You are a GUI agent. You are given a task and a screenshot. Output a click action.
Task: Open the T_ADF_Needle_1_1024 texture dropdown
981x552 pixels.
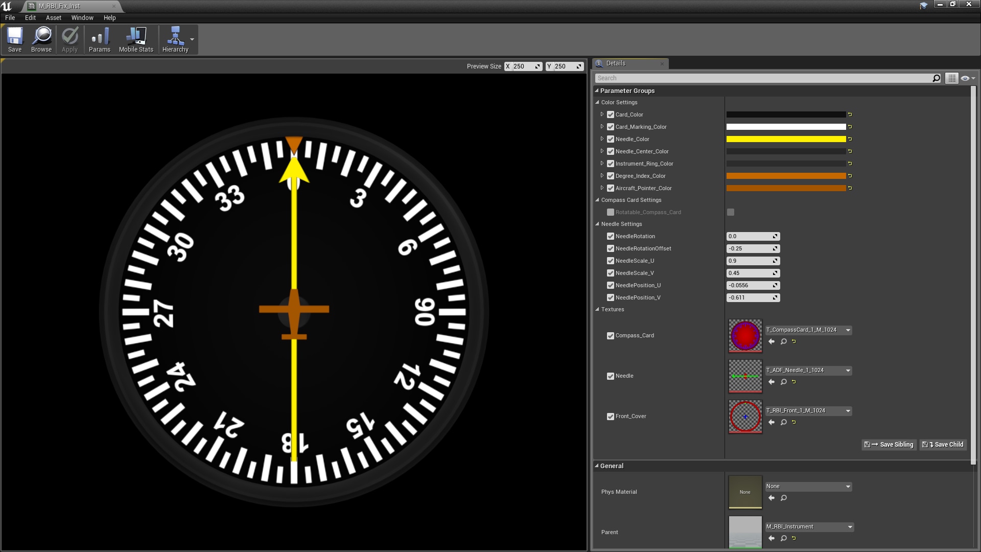coord(848,371)
